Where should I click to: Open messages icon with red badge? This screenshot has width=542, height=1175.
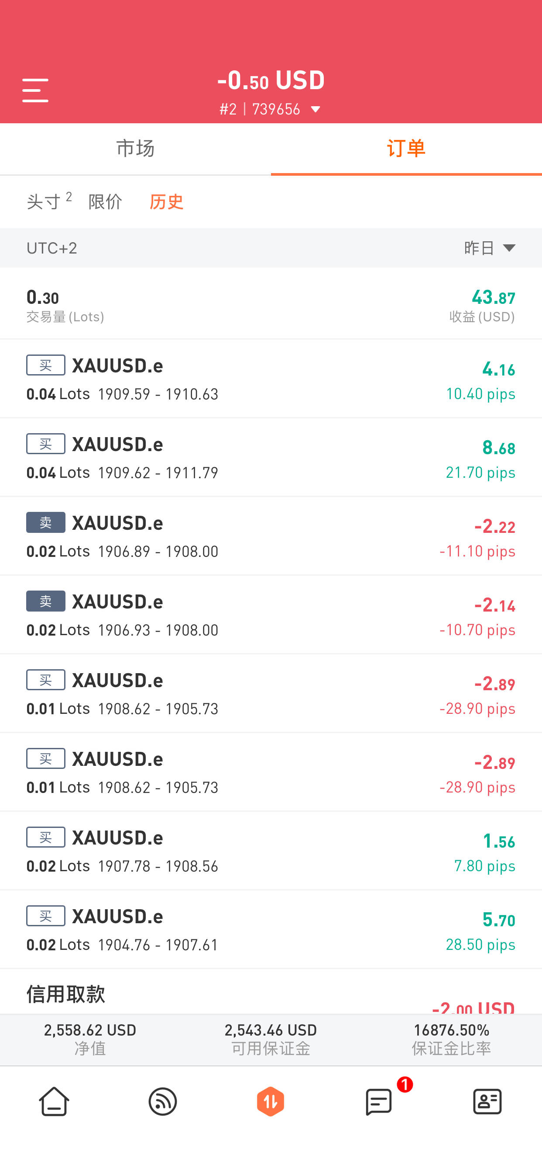[379, 1101]
